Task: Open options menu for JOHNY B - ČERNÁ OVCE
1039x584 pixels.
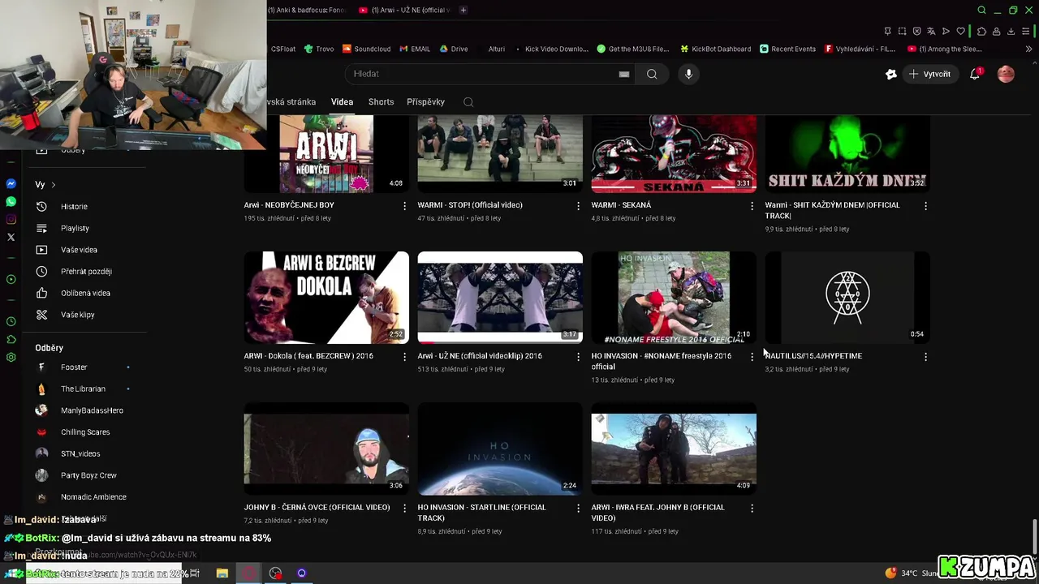Action: pyautogui.click(x=404, y=509)
